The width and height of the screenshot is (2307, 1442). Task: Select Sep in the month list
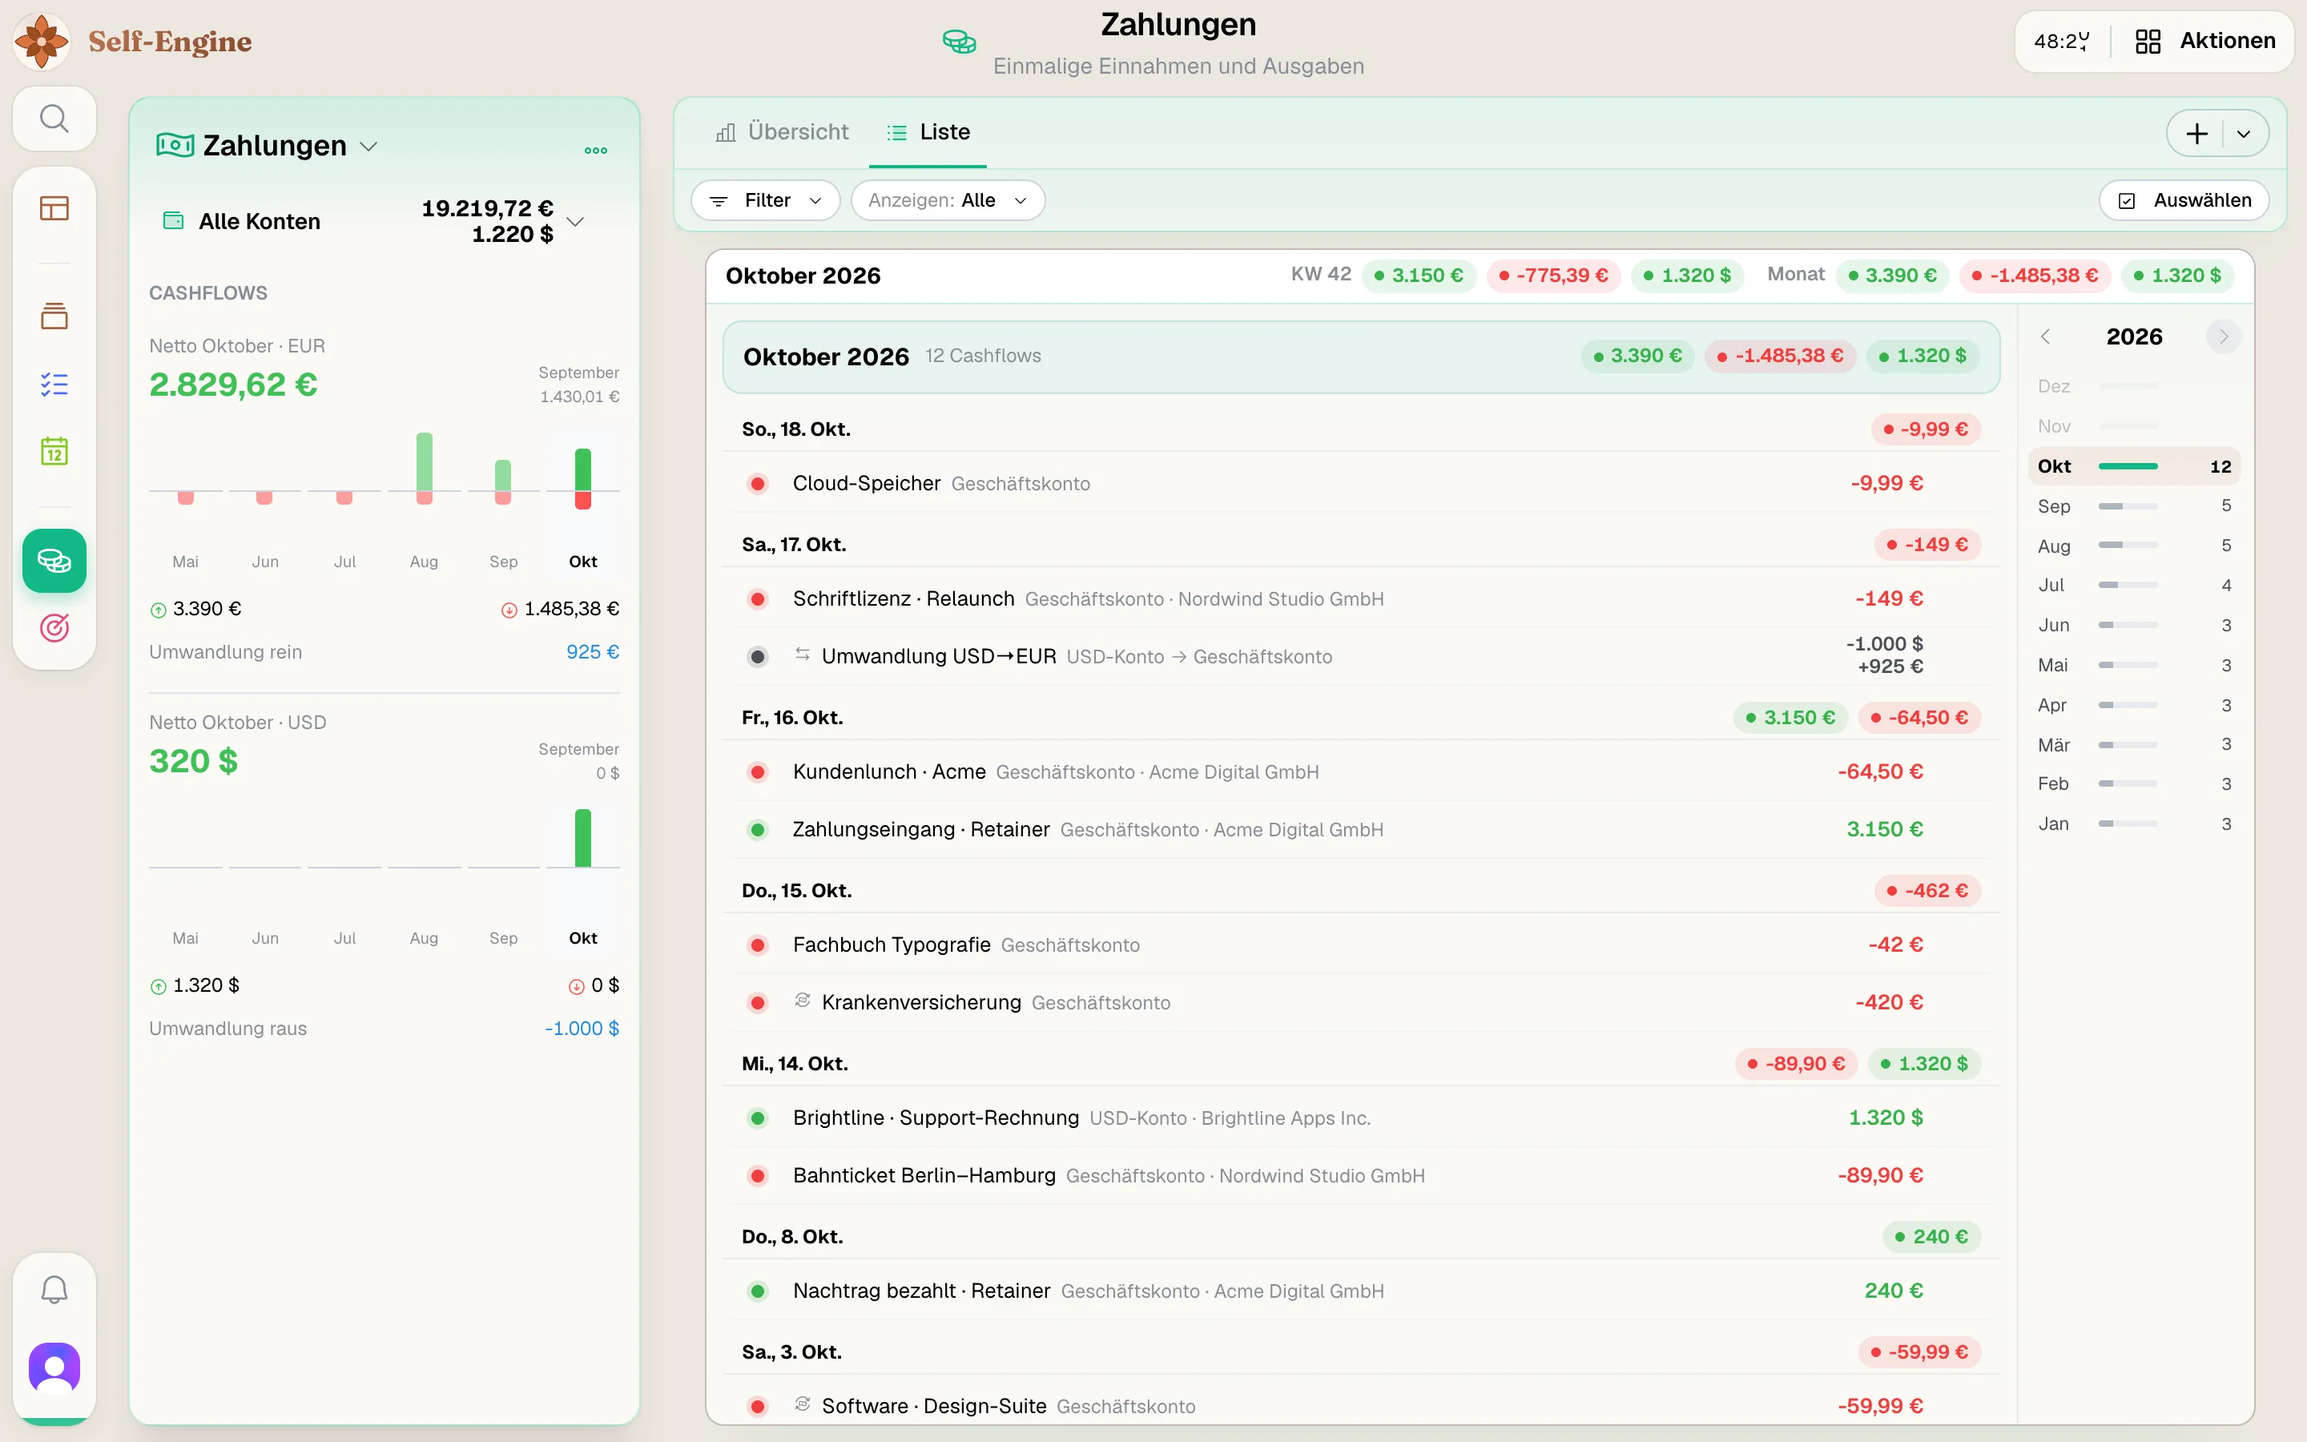point(2133,506)
